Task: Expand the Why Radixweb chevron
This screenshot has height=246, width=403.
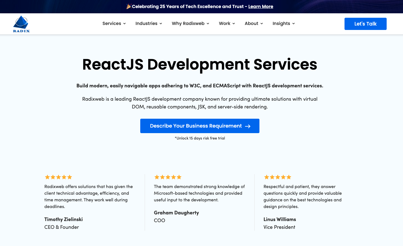Action: (x=208, y=24)
